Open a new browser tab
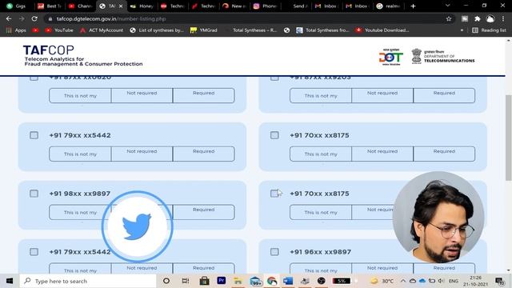Viewport: 512px width, 288px height. tap(413, 6)
